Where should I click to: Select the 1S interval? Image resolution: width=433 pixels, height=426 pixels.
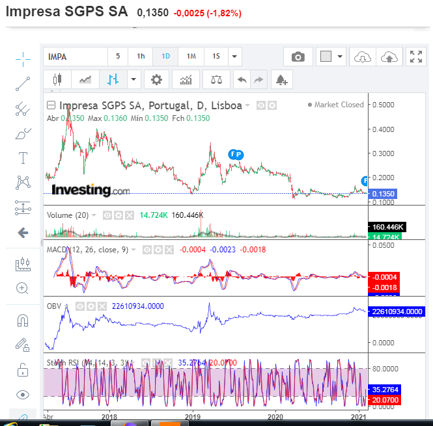pyautogui.click(x=216, y=57)
